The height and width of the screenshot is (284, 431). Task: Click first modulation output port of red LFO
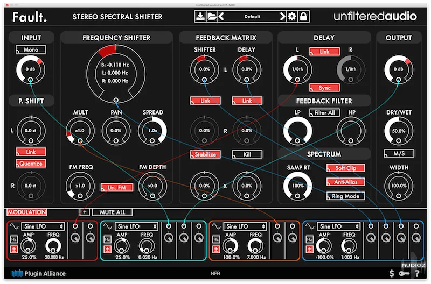(x=75, y=226)
